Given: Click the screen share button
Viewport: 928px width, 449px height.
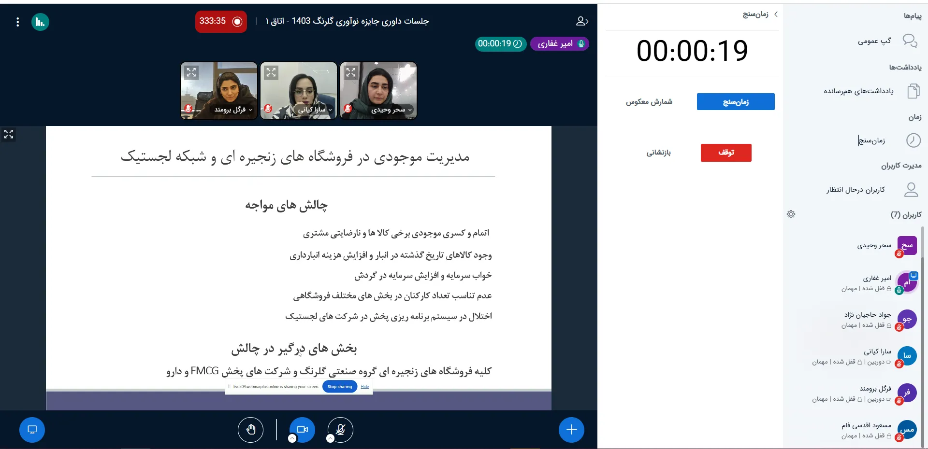Looking at the screenshot, I should (x=32, y=430).
